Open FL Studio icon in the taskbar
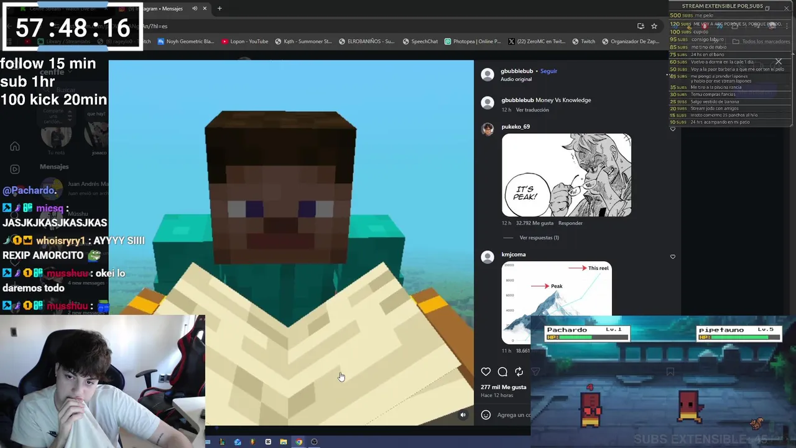The height and width of the screenshot is (448, 796). pos(252,442)
